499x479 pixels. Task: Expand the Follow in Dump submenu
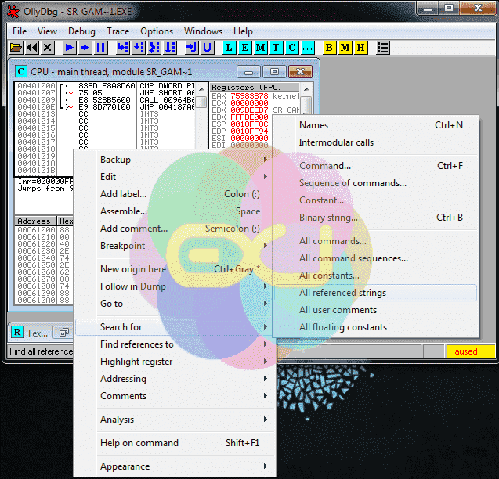pyautogui.click(x=175, y=286)
